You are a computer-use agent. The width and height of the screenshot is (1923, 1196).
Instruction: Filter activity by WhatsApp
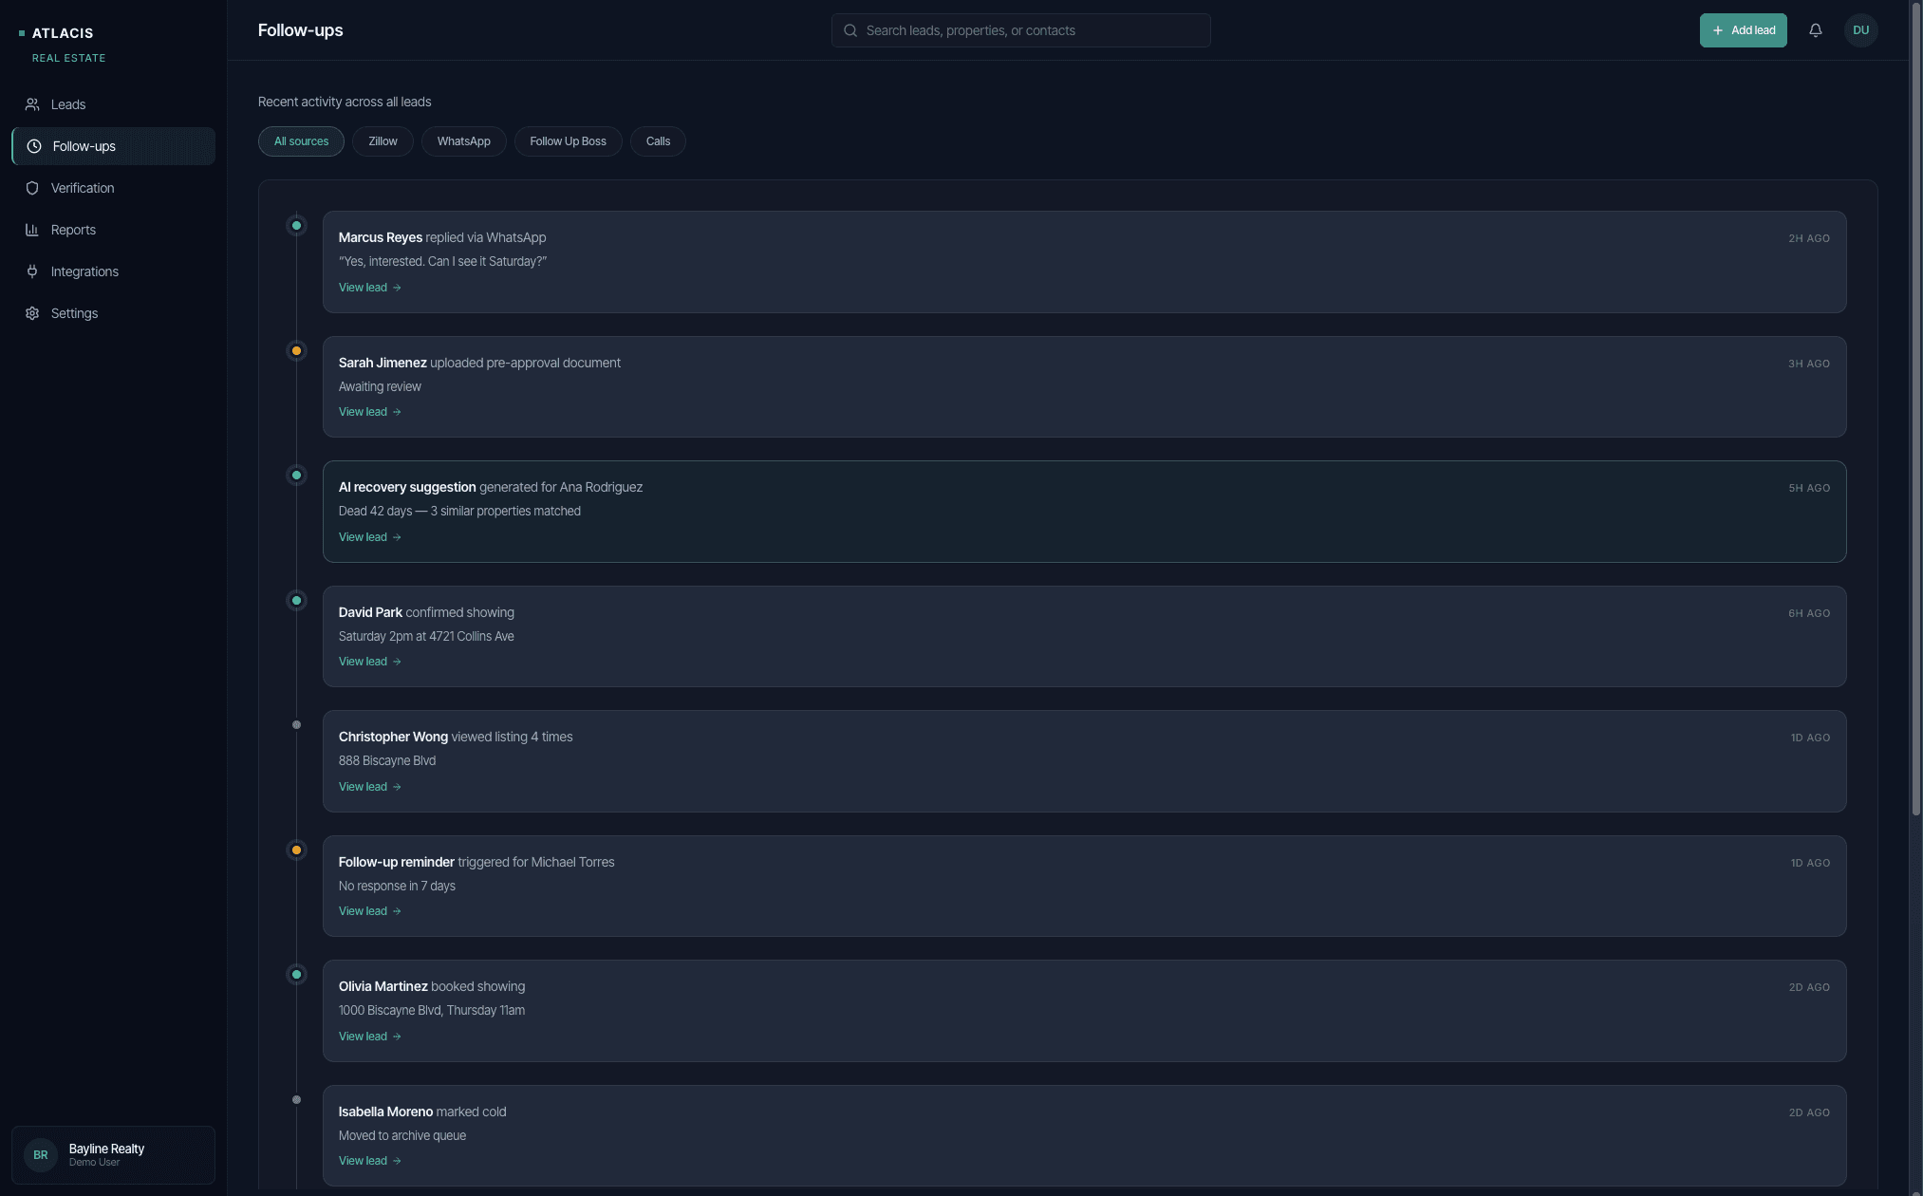coord(463,141)
